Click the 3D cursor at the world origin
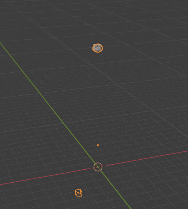Screen dimensions: 188x209 98,167
